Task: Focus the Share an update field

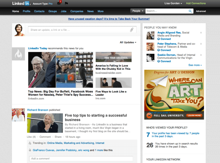Action: [x=82, y=30]
